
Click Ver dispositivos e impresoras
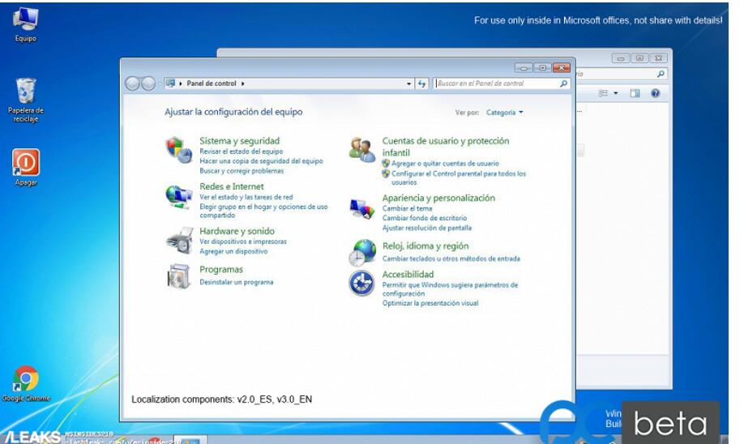click(x=243, y=241)
